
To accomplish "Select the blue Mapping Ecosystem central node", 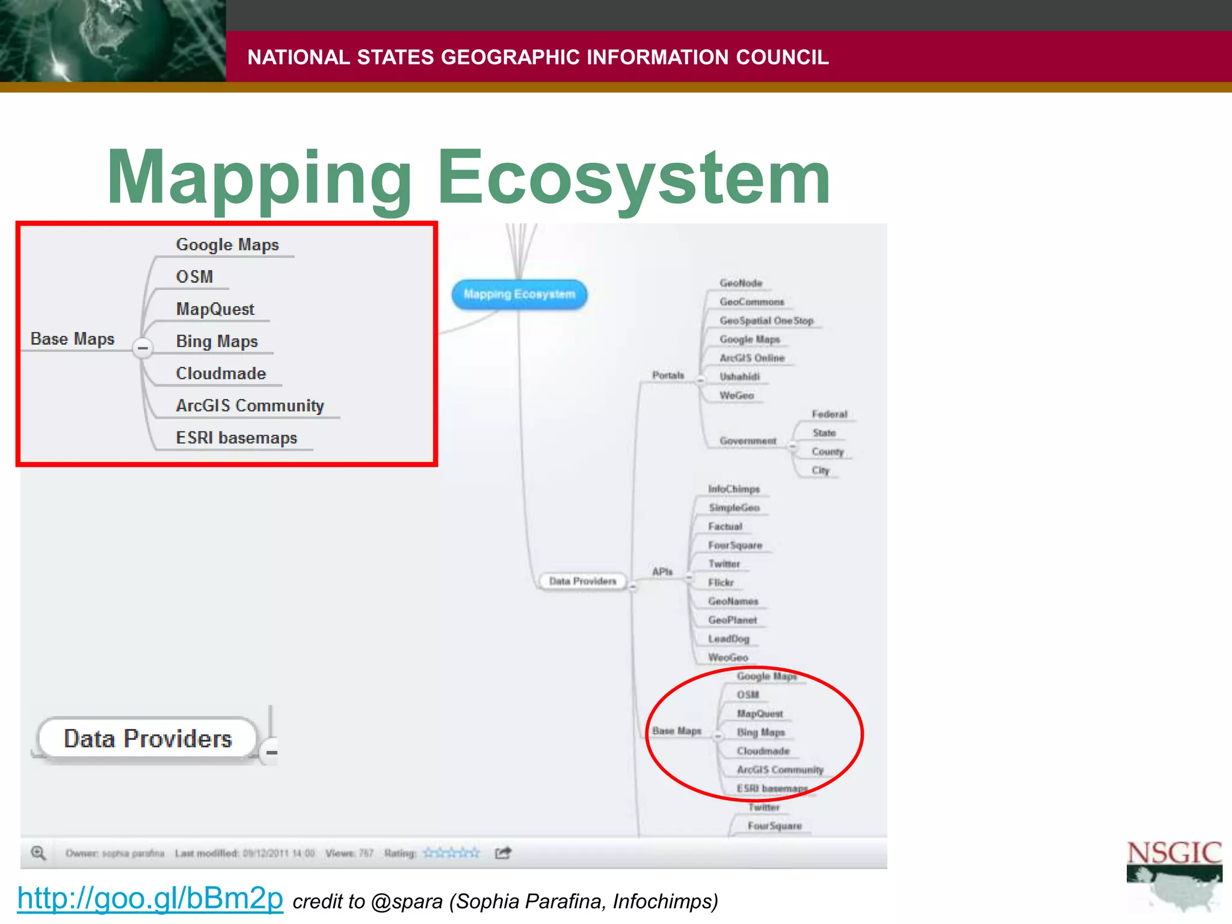I will (x=519, y=294).
